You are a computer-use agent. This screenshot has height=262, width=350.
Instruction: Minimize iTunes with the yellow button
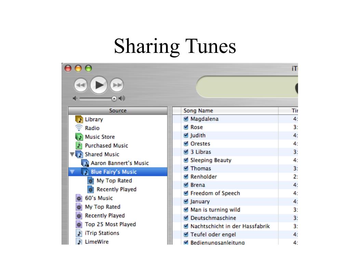tap(78, 68)
